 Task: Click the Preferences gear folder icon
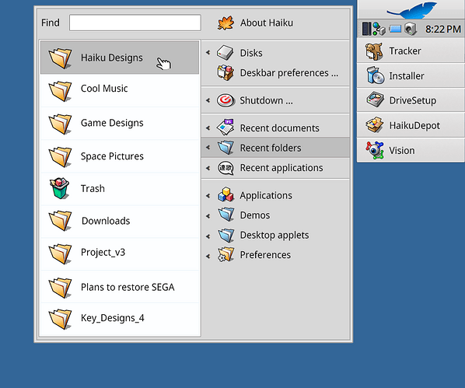point(226,254)
